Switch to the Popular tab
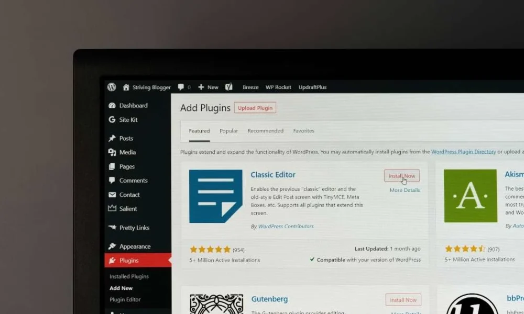Image resolution: width=524 pixels, height=314 pixels. (228, 131)
